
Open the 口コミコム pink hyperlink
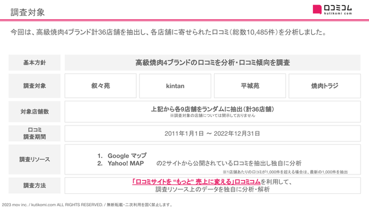point(196,182)
